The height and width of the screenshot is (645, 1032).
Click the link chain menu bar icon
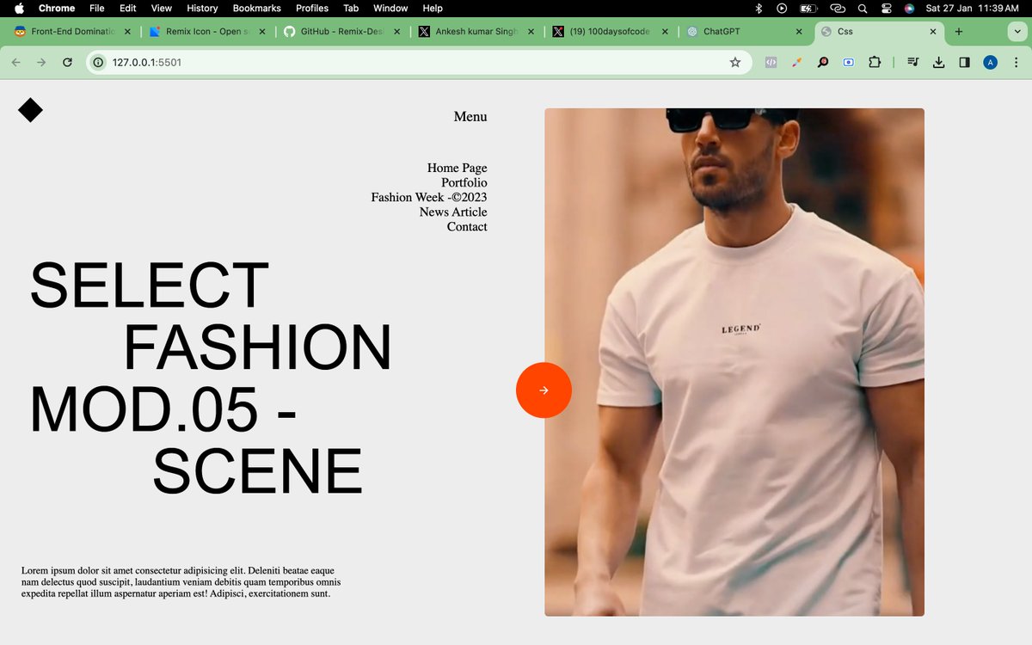pyautogui.click(x=837, y=8)
